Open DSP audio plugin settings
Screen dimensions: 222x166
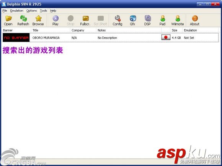tap(147, 21)
